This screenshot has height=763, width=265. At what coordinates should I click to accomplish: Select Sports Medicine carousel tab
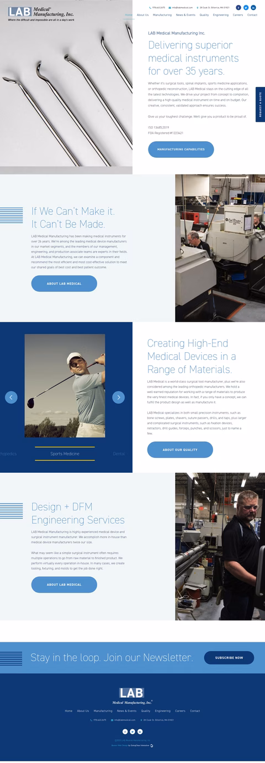(x=65, y=453)
